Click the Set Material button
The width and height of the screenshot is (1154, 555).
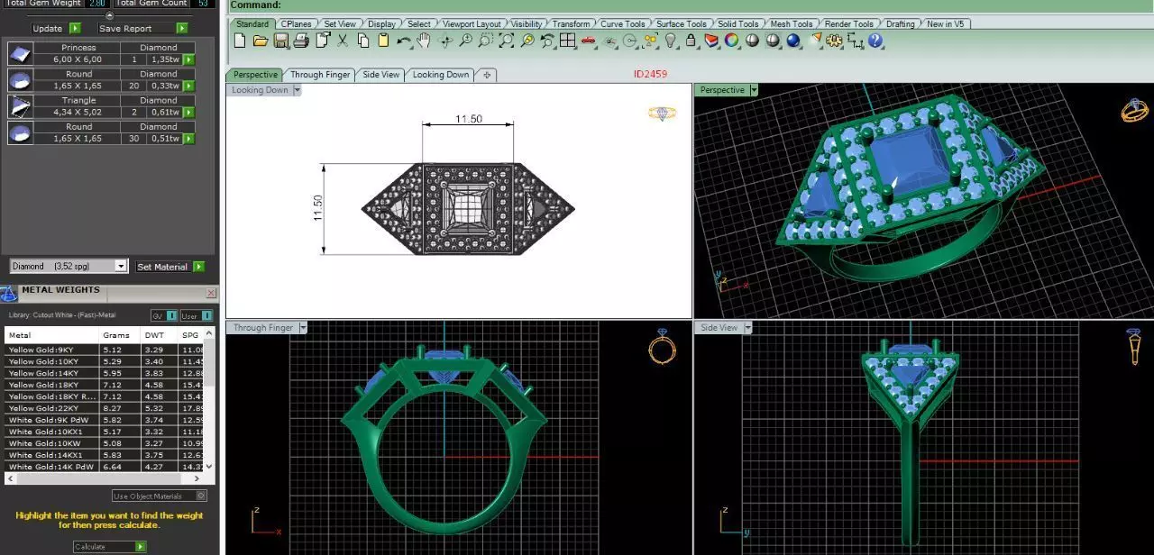169,267
